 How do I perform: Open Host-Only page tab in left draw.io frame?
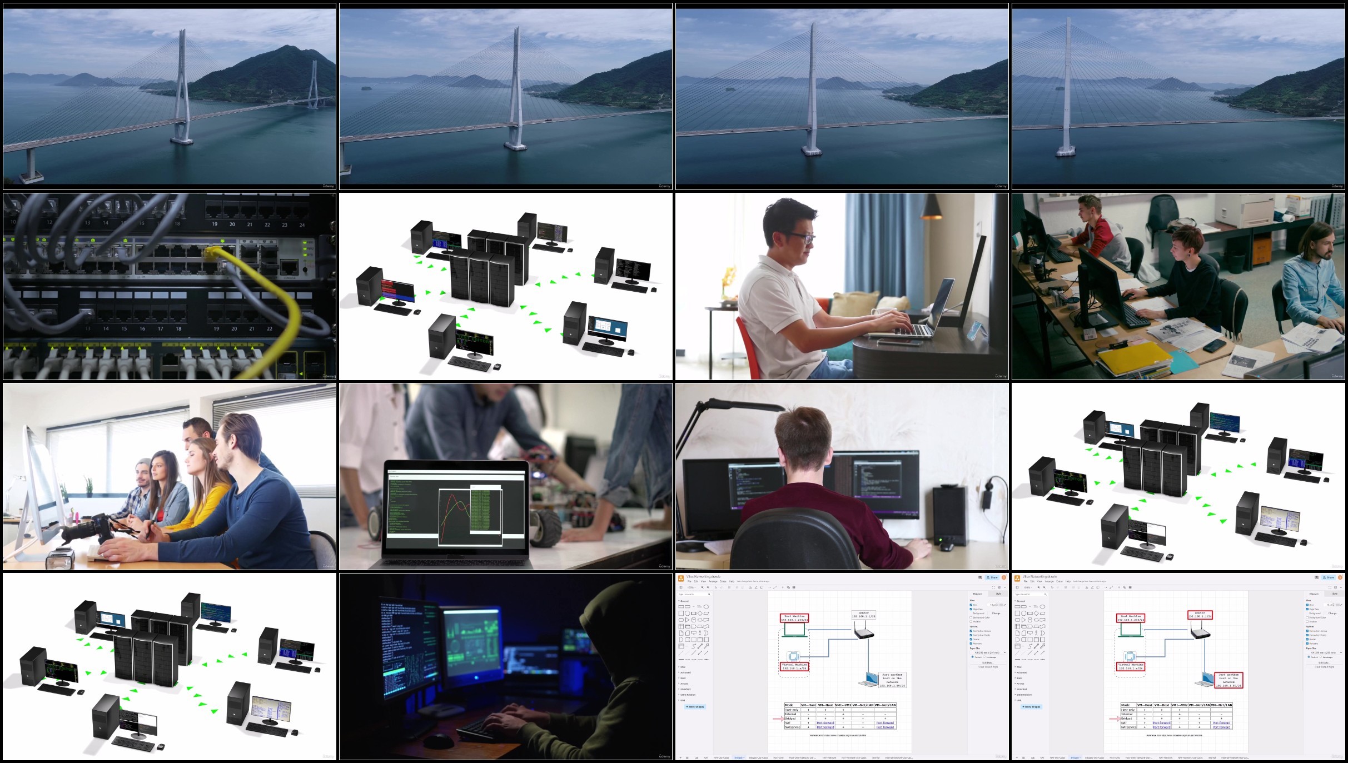pyautogui.click(x=779, y=757)
